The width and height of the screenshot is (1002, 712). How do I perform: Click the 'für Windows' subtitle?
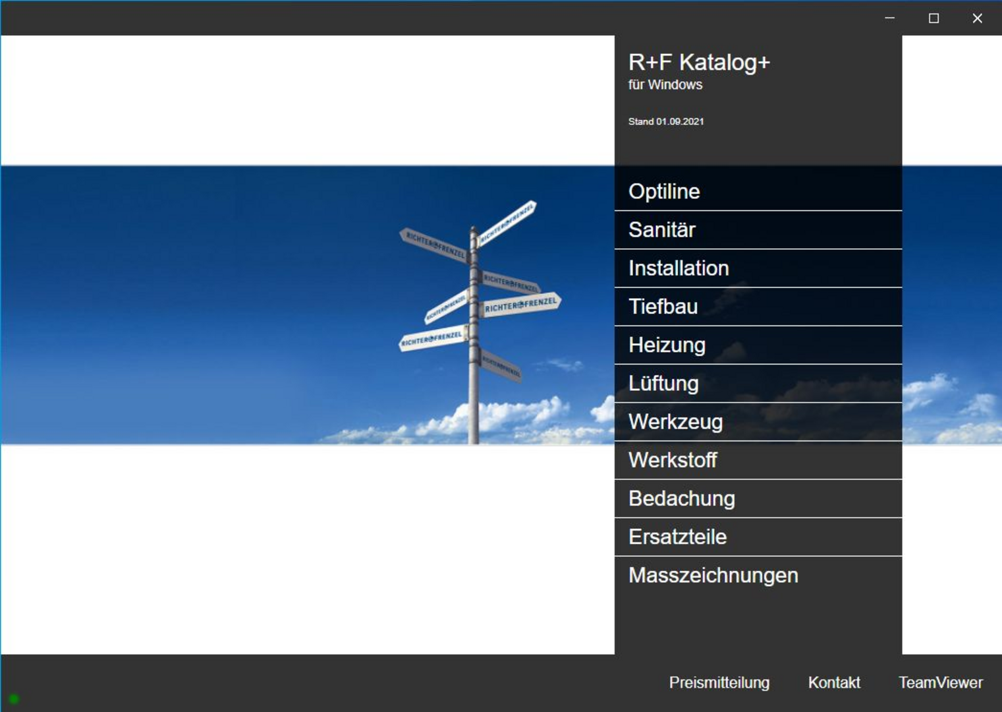click(665, 85)
